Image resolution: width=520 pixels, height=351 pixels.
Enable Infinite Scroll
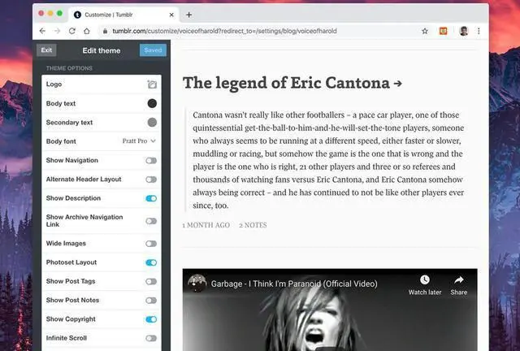(151, 338)
